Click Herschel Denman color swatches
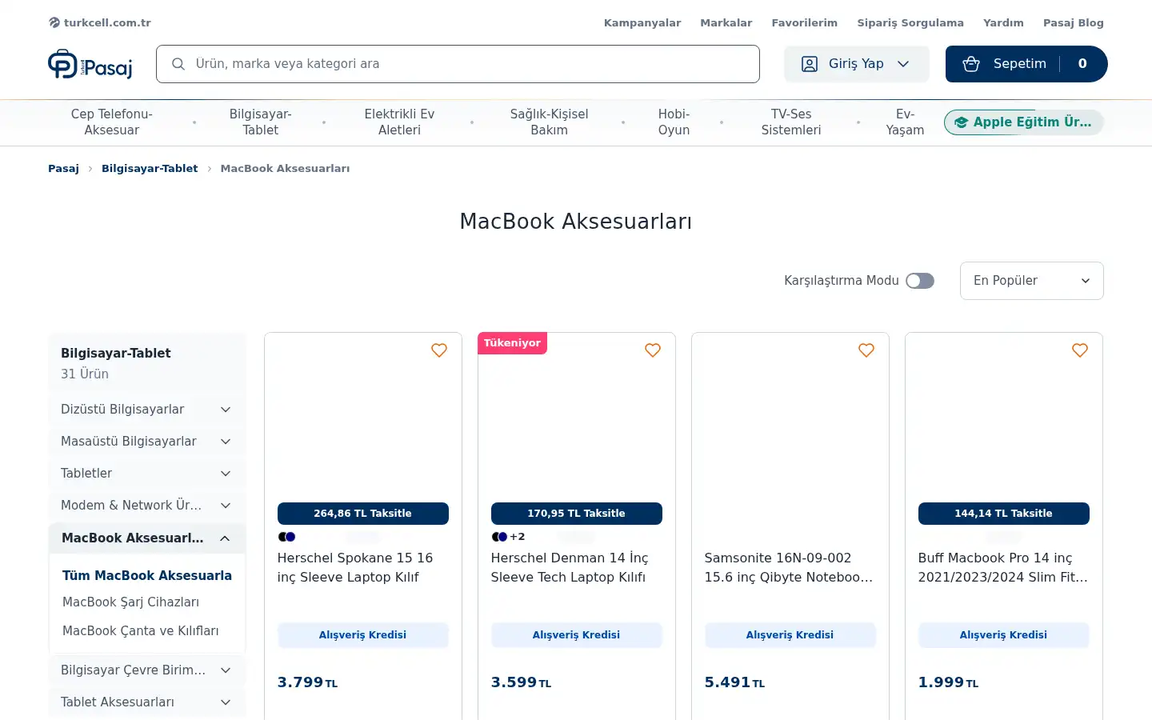 click(499, 537)
